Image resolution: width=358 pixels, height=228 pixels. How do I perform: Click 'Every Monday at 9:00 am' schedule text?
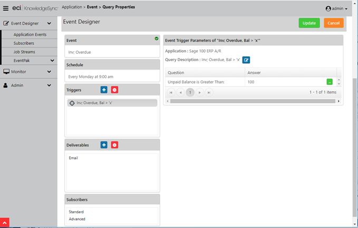[91, 76]
